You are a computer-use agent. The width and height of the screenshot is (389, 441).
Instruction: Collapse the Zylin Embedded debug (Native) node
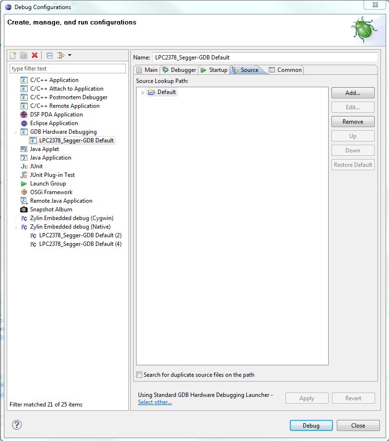(15, 227)
